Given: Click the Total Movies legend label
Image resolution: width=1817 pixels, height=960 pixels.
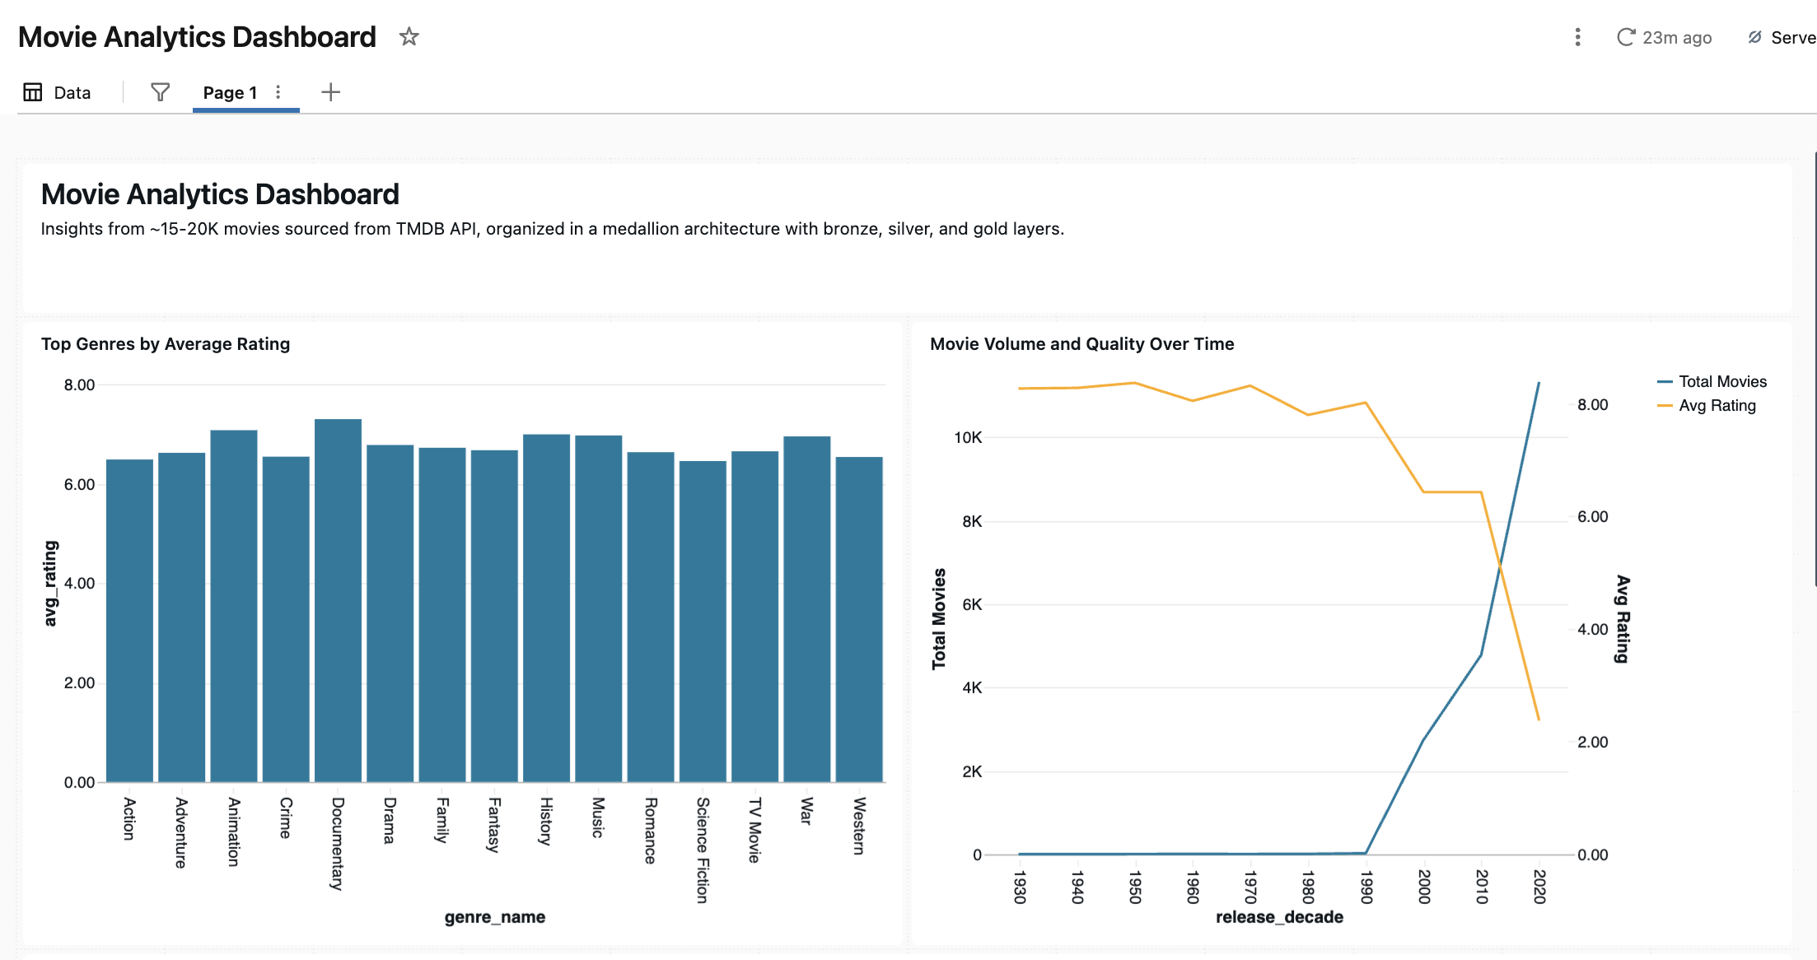Looking at the screenshot, I should (1722, 382).
